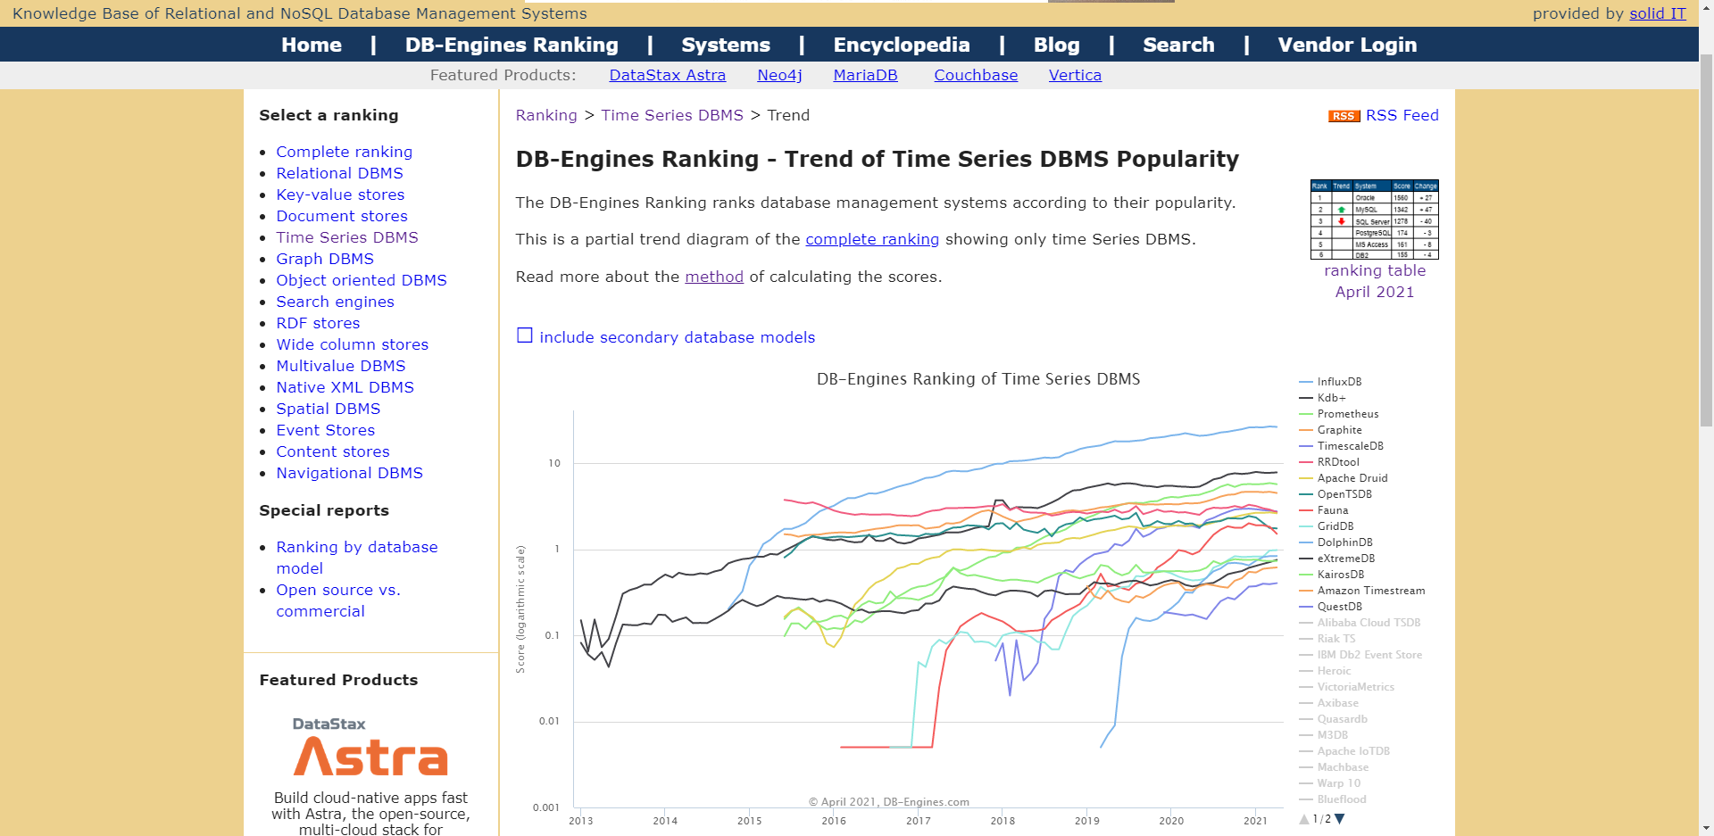The width and height of the screenshot is (1714, 836).
Task: Open featured product DataStax Astra link
Action: point(667,75)
